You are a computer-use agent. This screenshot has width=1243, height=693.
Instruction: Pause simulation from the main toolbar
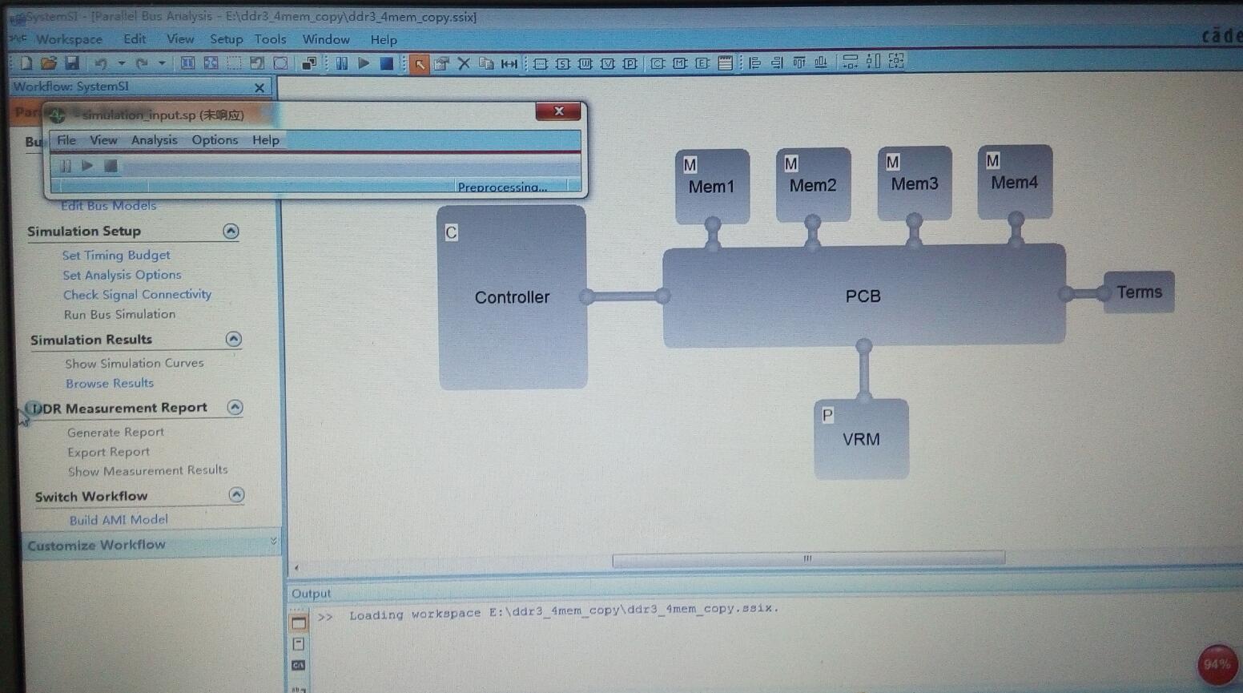tap(342, 63)
